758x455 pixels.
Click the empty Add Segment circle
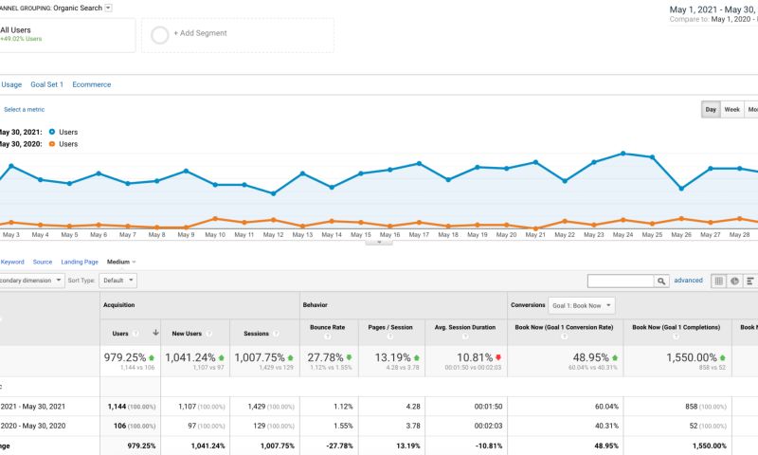pyautogui.click(x=159, y=35)
